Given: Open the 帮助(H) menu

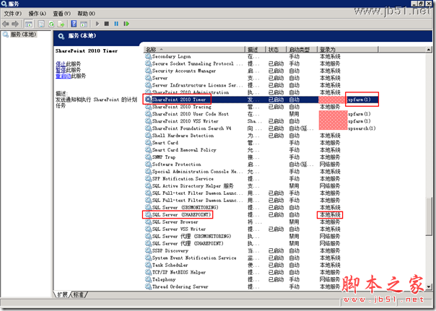Looking at the screenshot, I should [86, 14].
